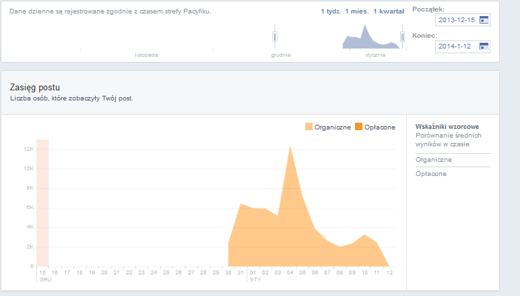
Task: Click the dark orange Opłacone legend swatch
Action: (x=358, y=127)
